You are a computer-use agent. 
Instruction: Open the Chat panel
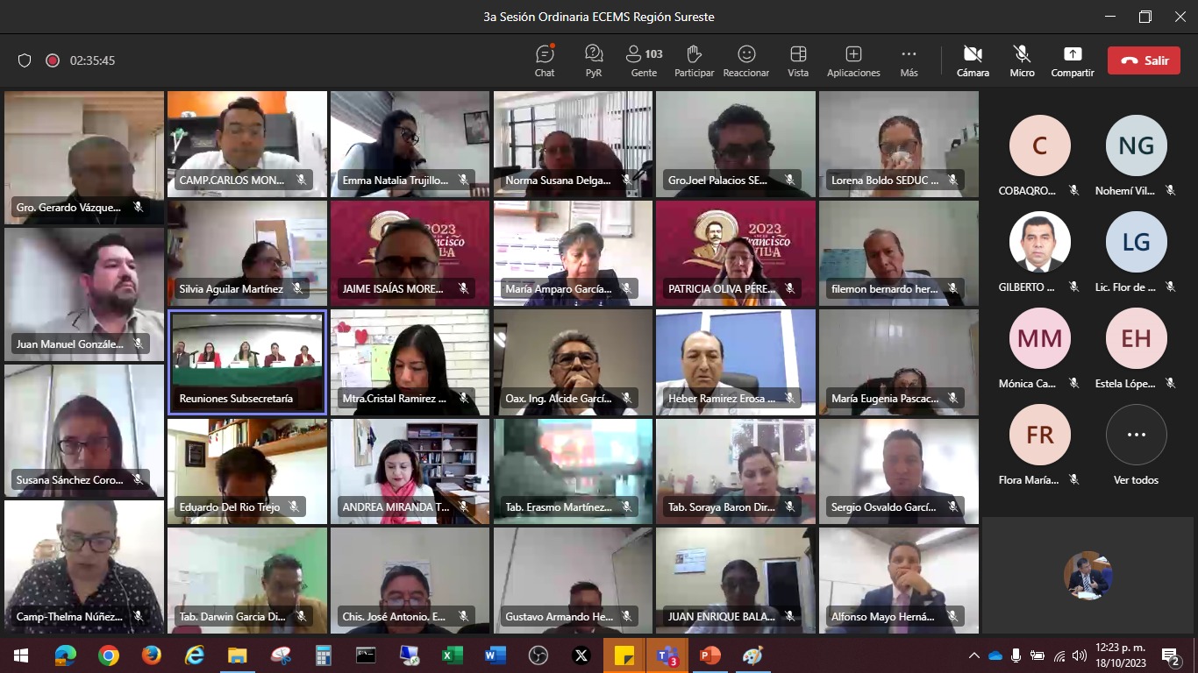coord(545,60)
